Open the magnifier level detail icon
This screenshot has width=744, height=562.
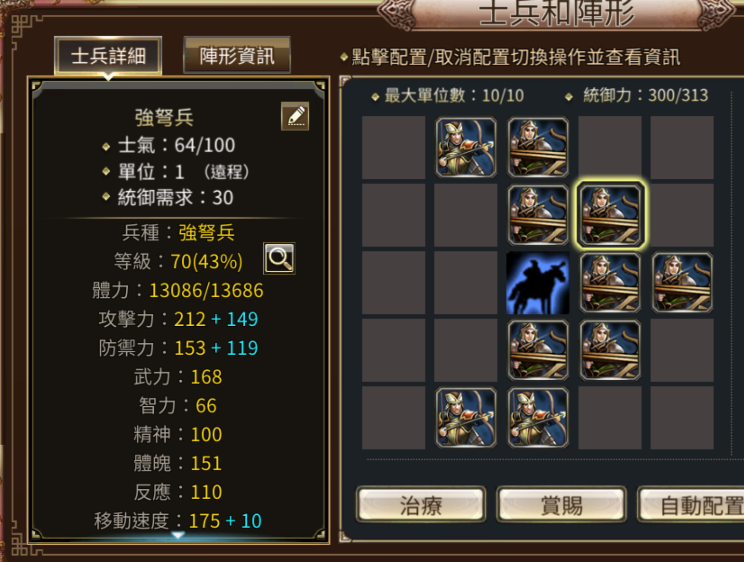point(279,258)
